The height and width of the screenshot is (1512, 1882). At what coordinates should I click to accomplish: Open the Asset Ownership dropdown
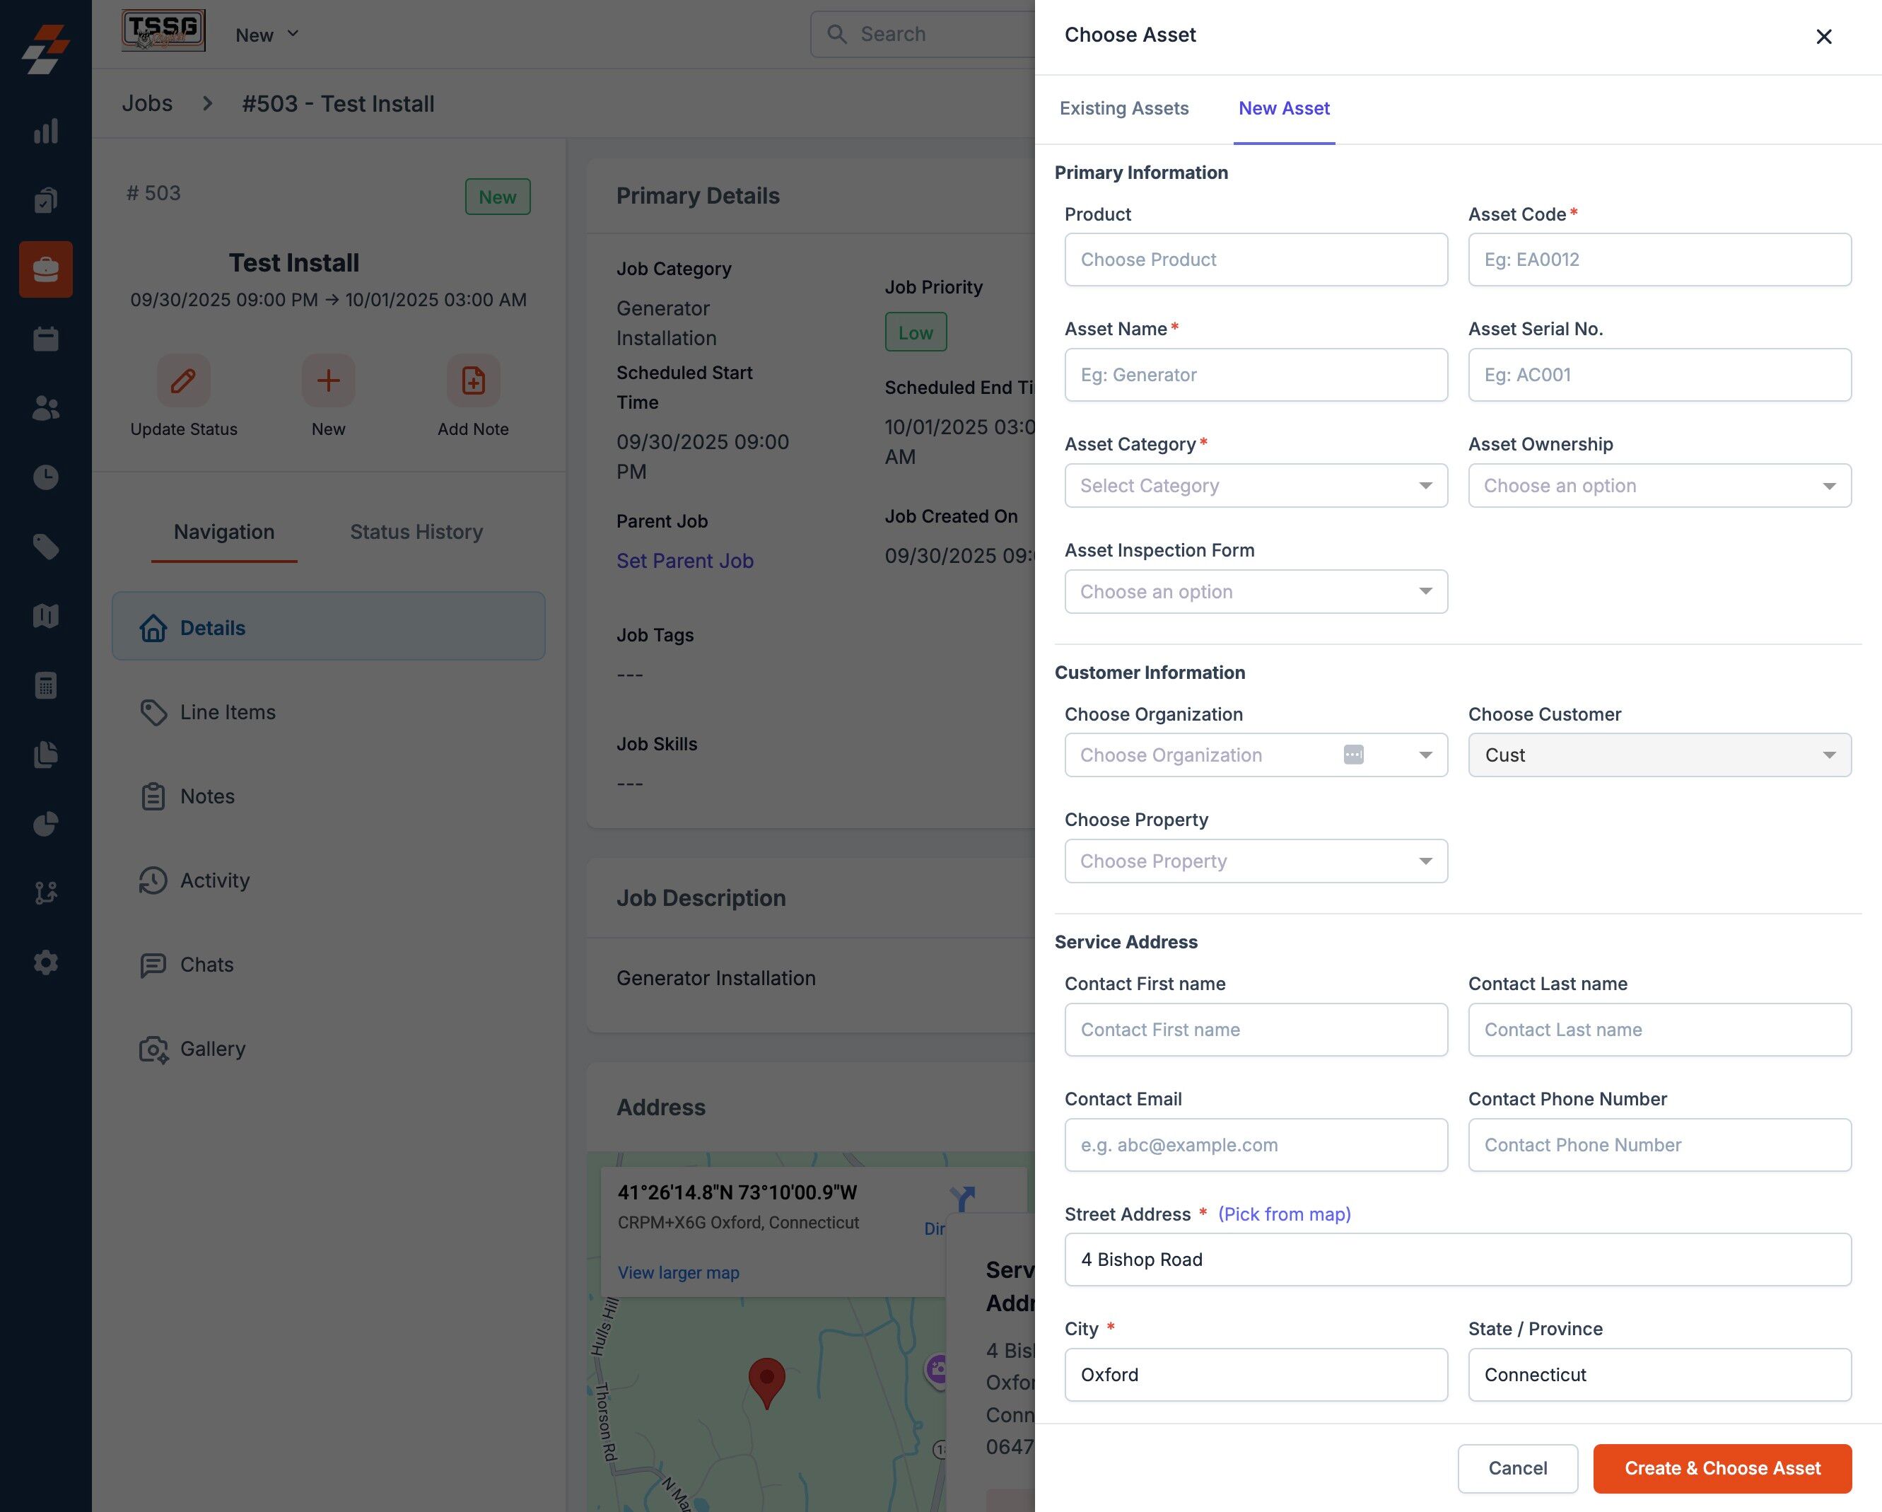click(x=1659, y=485)
